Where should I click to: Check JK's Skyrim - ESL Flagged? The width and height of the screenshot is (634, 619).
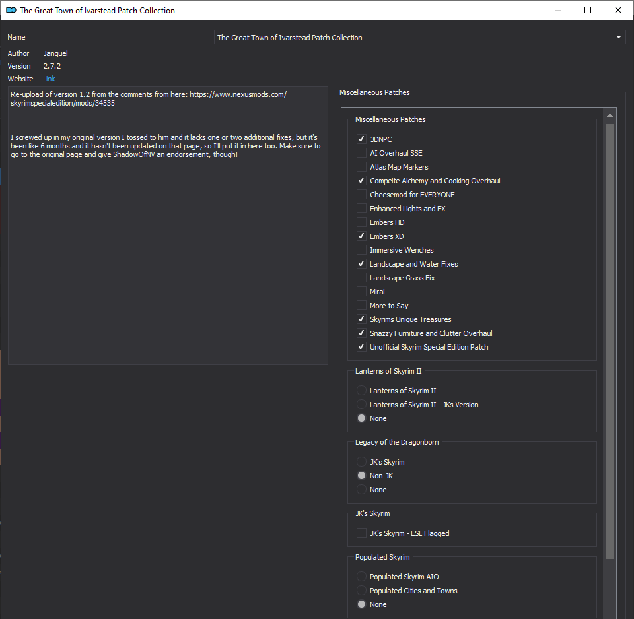[361, 533]
